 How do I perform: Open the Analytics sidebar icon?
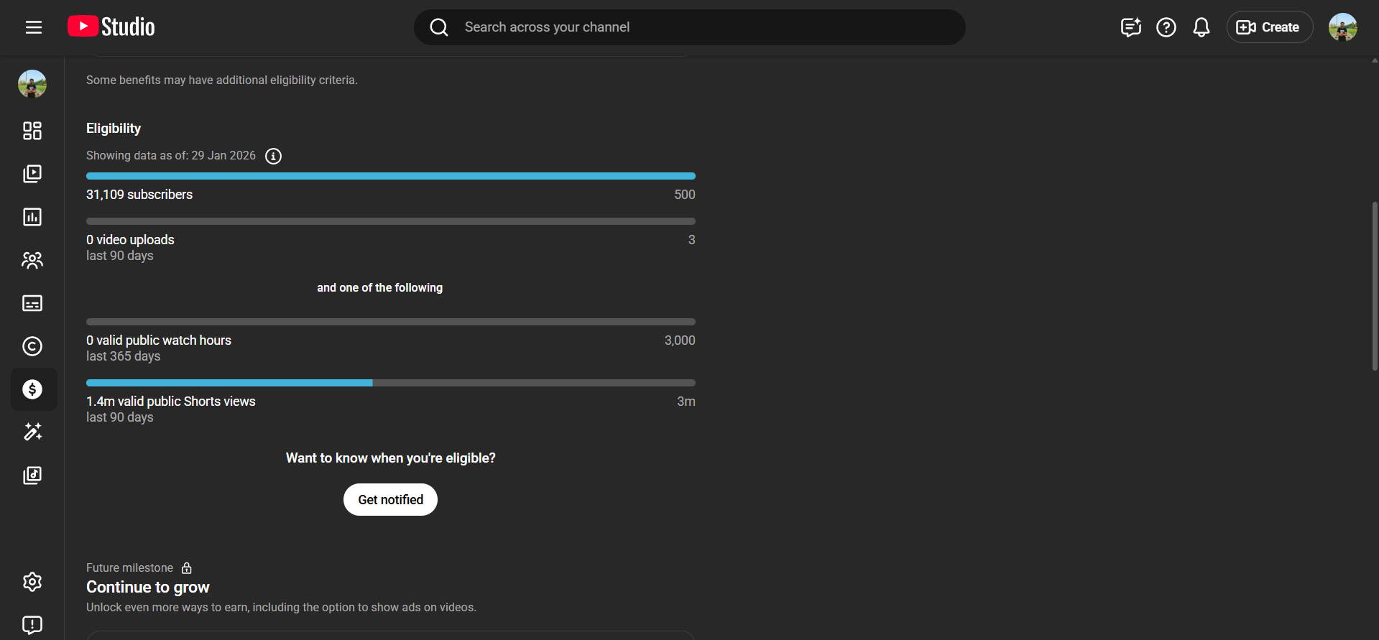[x=32, y=217]
